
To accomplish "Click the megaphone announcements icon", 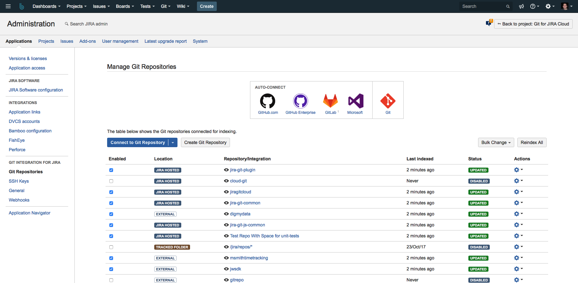I will click(x=521, y=6).
